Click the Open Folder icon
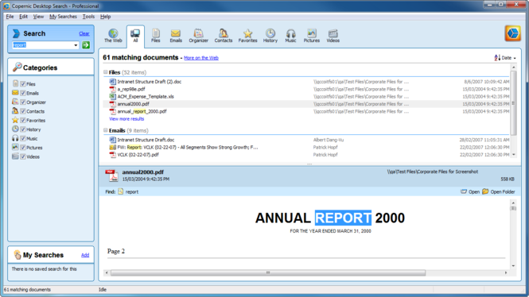The height and width of the screenshot is (297, 529). point(485,191)
